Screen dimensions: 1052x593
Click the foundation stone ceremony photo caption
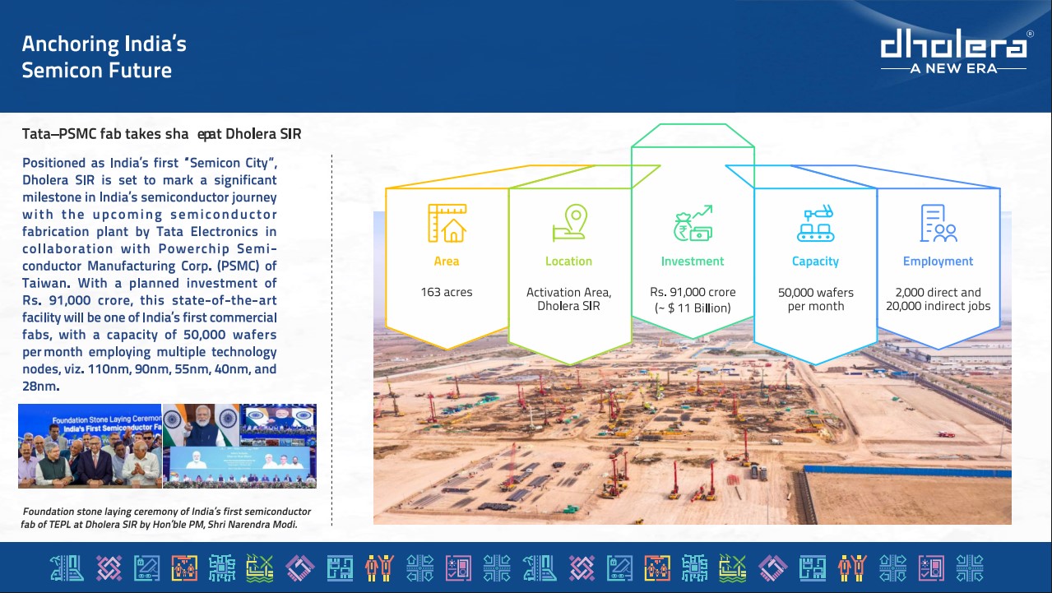(x=166, y=517)
